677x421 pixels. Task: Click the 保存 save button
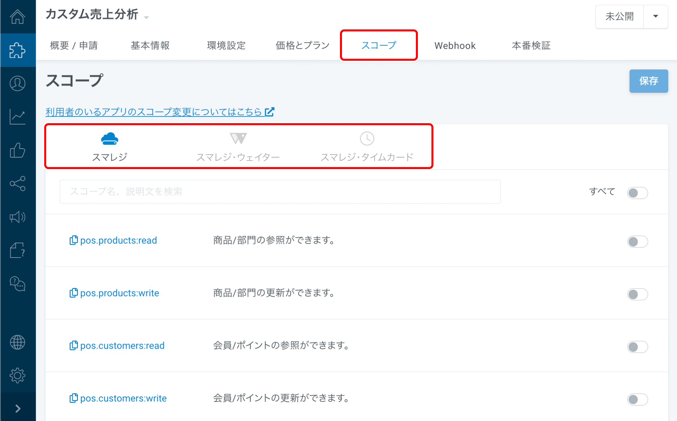pyautogui.click(x=648, y=81)
